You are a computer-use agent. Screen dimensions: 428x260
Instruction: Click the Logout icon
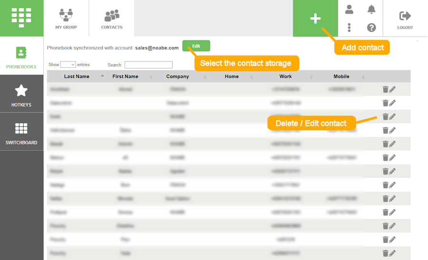405,19
